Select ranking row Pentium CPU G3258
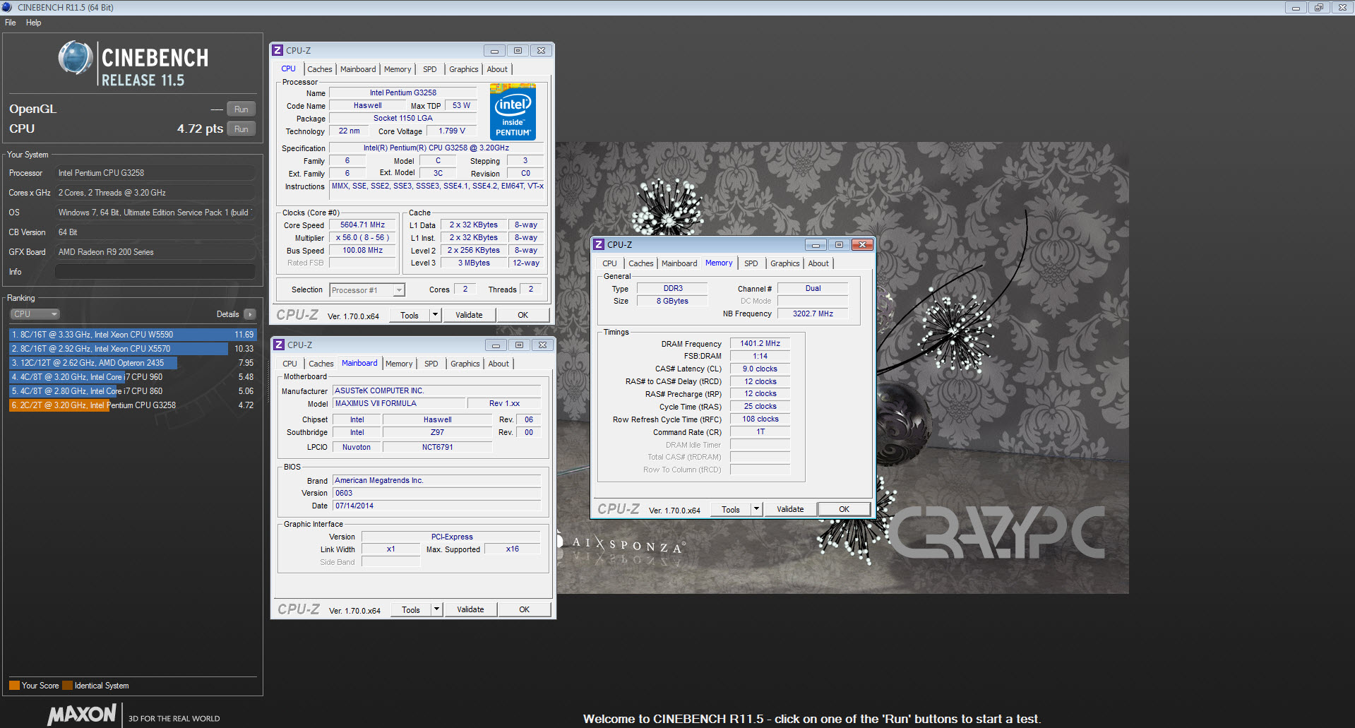This screenshot has width=1355, height=728. pos(133,405)
